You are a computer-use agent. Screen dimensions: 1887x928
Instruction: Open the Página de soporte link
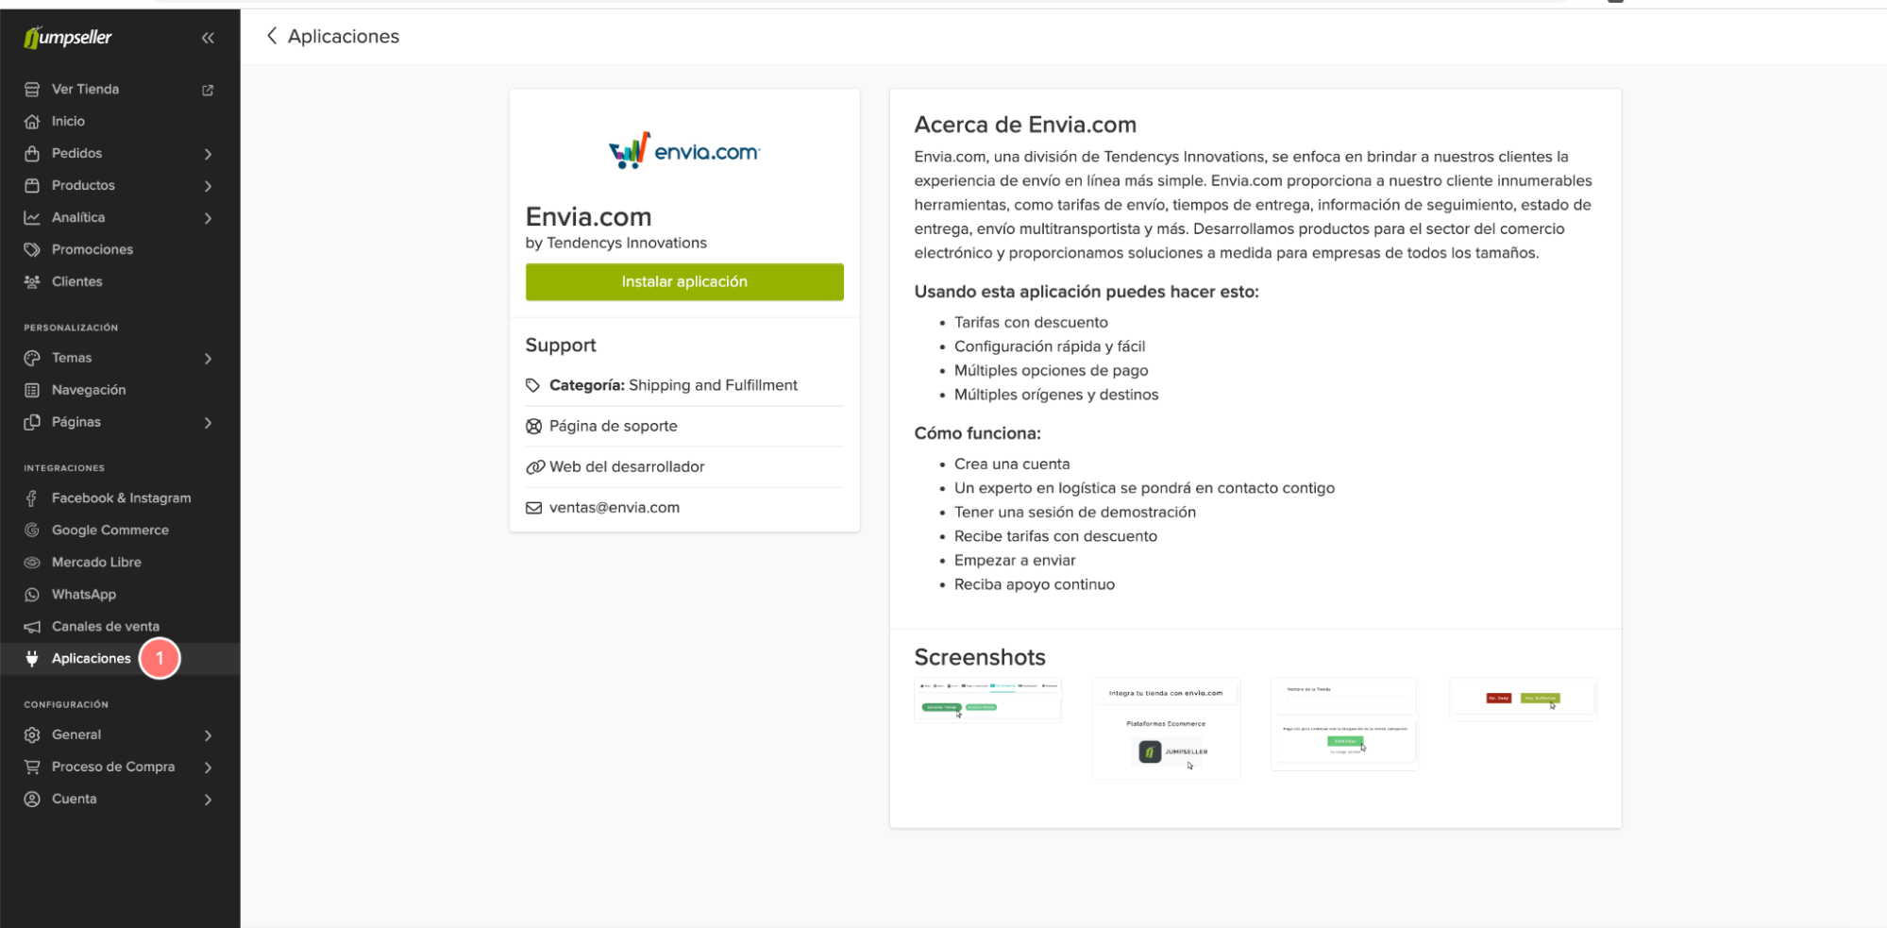tap(613, 427)
